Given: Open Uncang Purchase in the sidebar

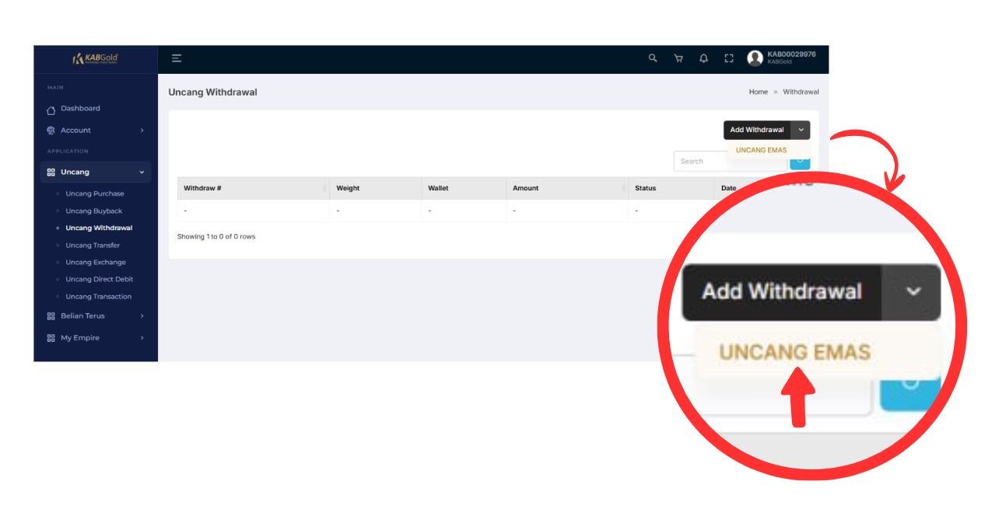Looking at the screenshot, I should pos(95,193).
